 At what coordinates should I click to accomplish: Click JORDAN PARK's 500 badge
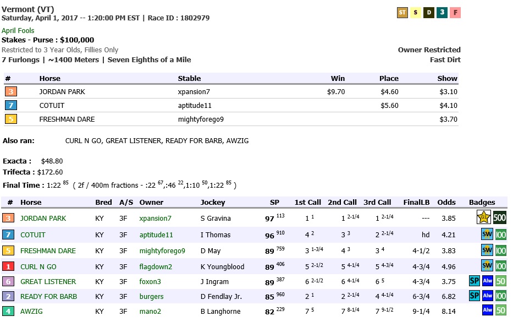500,217
